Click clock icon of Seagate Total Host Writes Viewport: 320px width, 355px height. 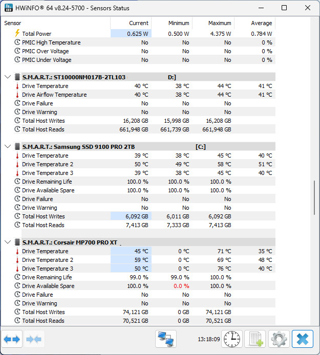tap(17, 120)
